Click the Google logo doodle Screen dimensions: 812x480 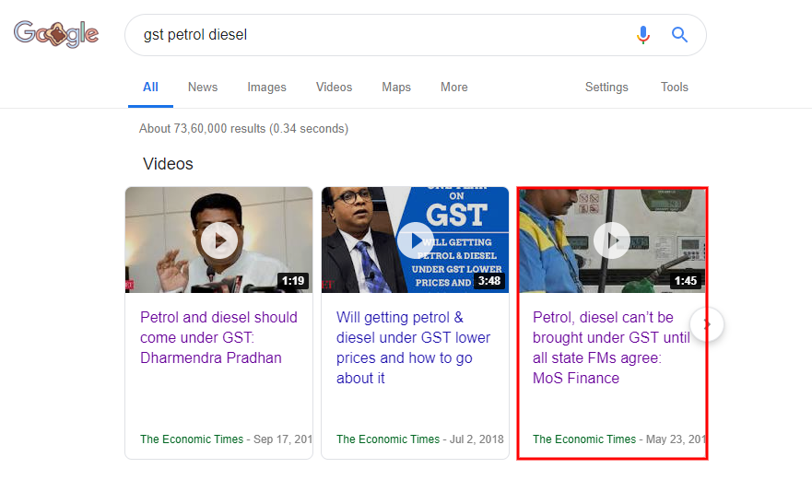point(56,34)
